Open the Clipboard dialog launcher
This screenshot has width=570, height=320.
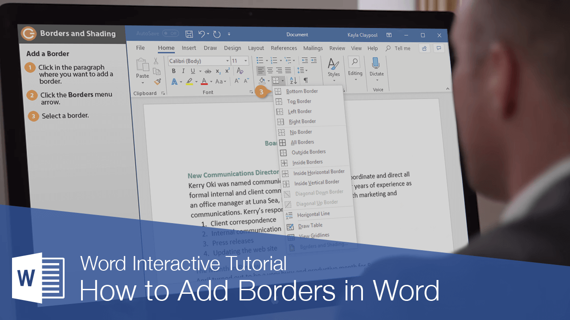162,92
